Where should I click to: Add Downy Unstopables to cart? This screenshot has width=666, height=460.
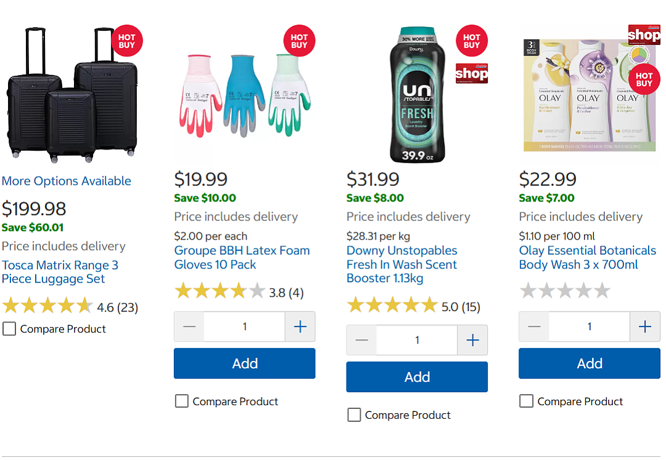pyautogui.click(x=417, y=377)
